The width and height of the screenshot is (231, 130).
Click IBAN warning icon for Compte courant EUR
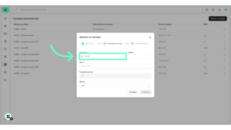[205, 61]
